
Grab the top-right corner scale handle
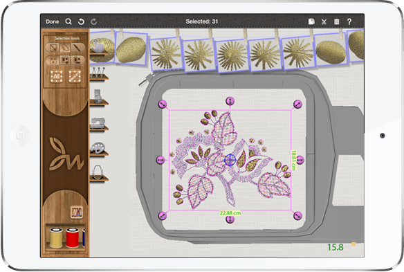tap(297, 104)
